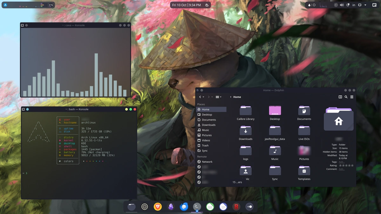381x214 pixels.
Task: Open Obsidian from the dock
Action: click(x=171, y=207)
